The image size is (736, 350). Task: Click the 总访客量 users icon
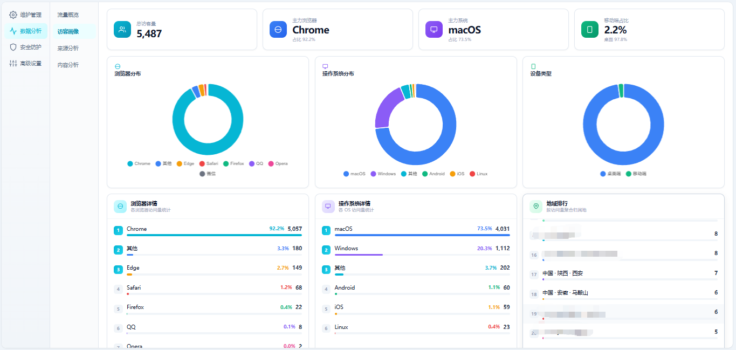click(122, 29)
